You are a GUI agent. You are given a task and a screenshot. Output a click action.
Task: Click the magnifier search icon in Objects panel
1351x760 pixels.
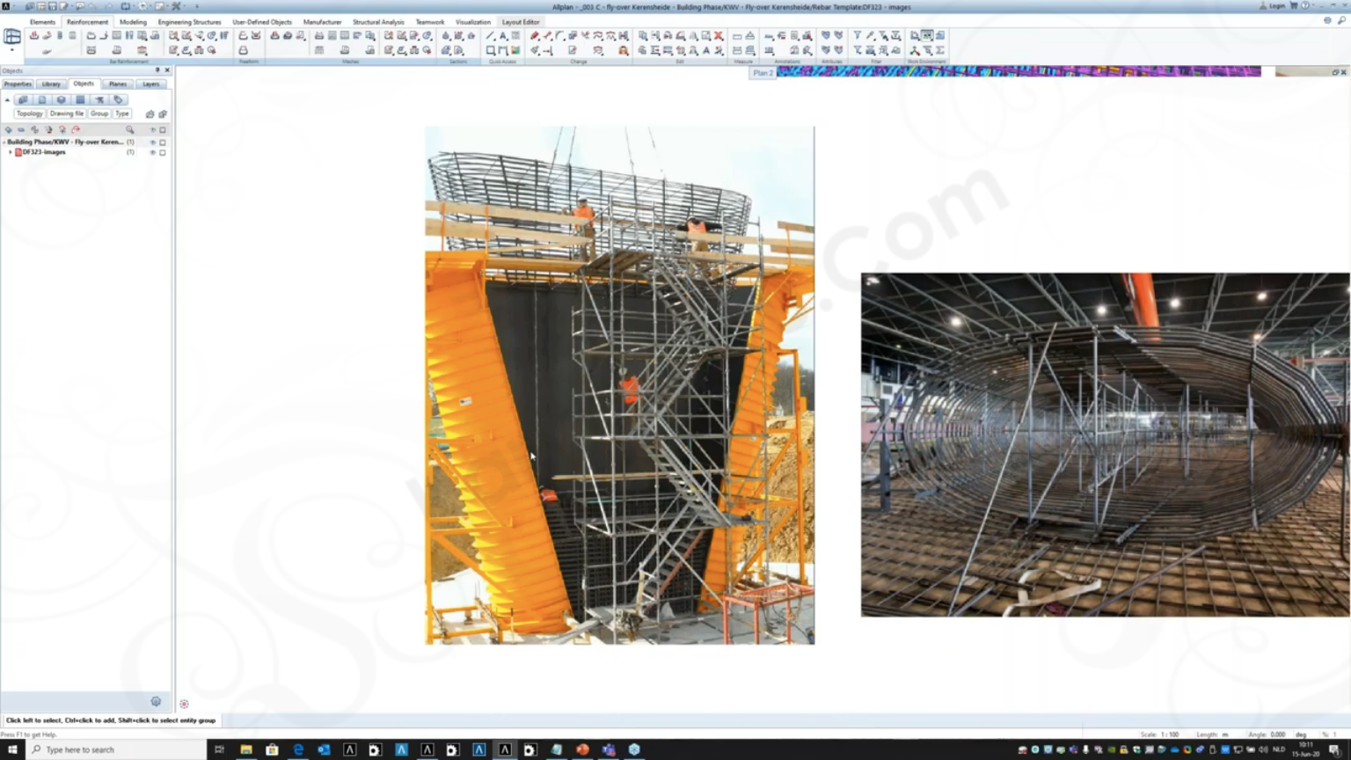point(130,129)
